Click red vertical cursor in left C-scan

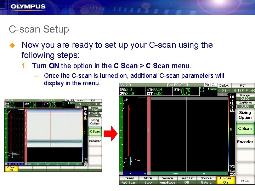click(x=51, y=128)
